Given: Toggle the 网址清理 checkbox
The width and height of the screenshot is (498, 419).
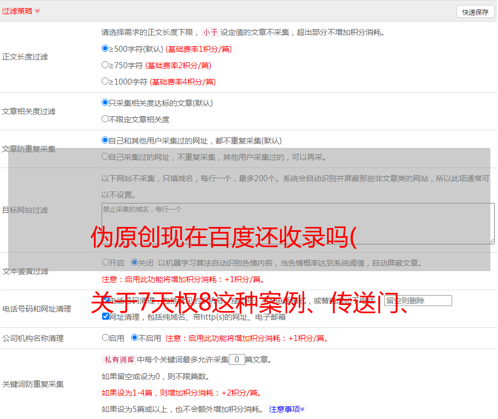Looking at the screenshot, I should (x=106, y=316).
